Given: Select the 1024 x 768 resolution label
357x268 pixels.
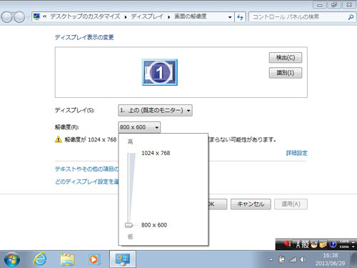Looking at the screenshot, I should click(x=156, y=153).
